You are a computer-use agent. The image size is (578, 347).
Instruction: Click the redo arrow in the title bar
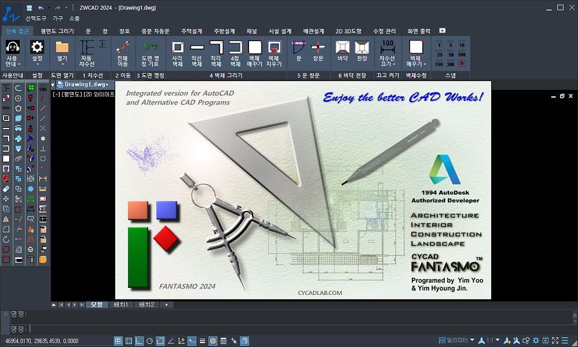[57, 8]
